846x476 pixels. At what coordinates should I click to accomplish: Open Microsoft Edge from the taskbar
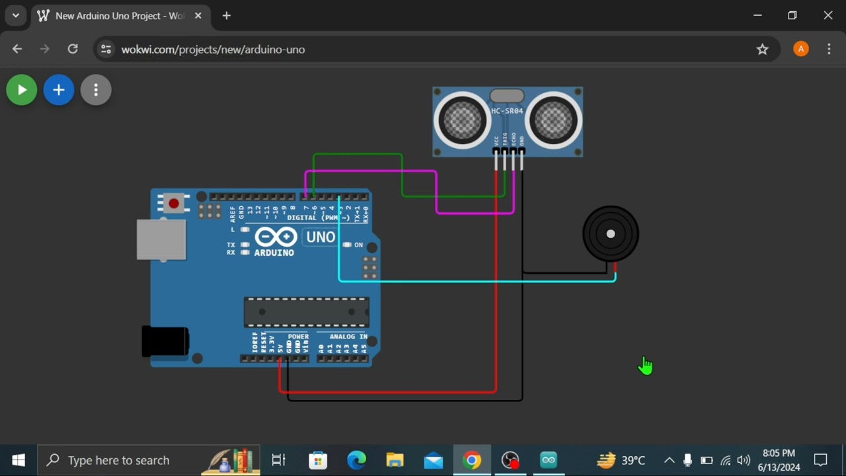[x=356, y=460]
